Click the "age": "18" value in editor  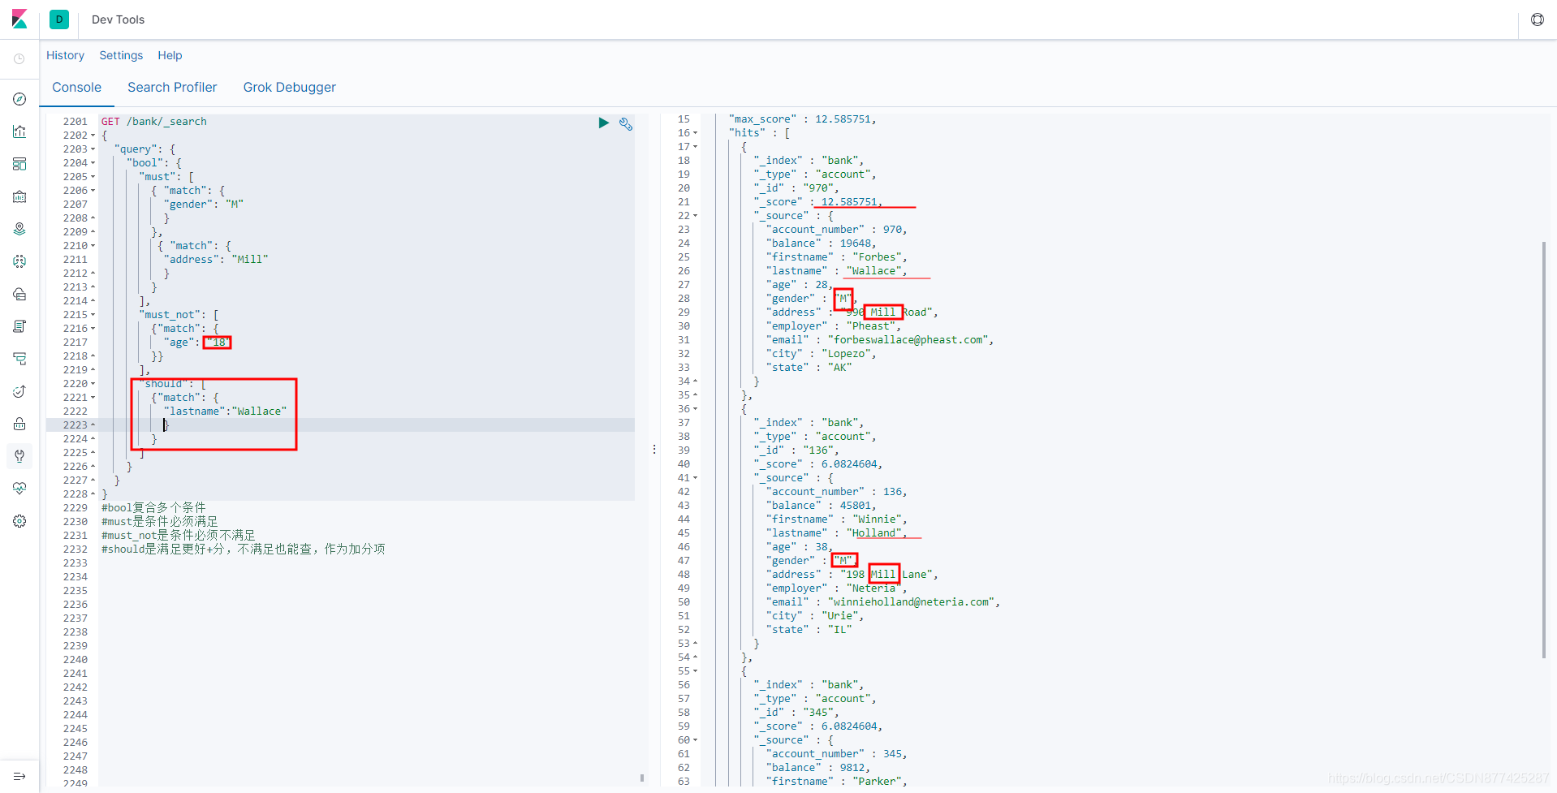[218, 343]
